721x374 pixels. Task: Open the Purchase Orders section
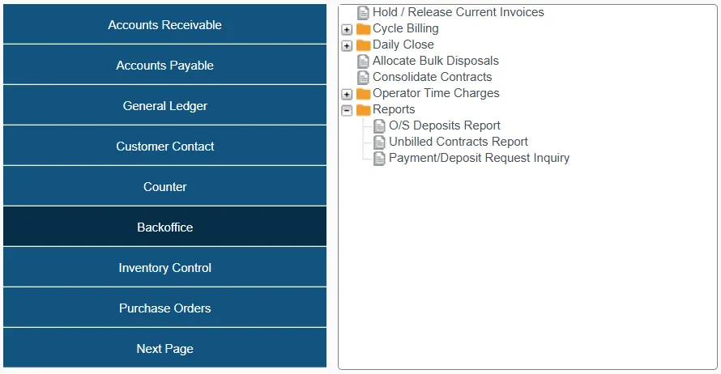[x=164, y=308]
